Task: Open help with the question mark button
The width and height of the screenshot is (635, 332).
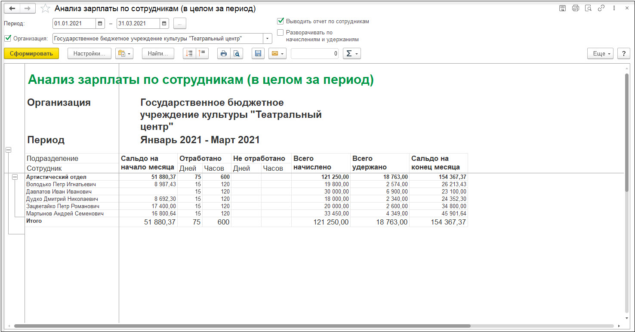Action: pos(624,53)
